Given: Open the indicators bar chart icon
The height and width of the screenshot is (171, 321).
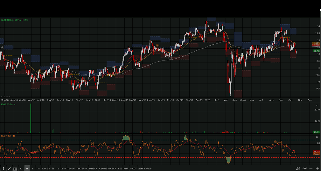Looking at the screenshot, I should (304, 168).
